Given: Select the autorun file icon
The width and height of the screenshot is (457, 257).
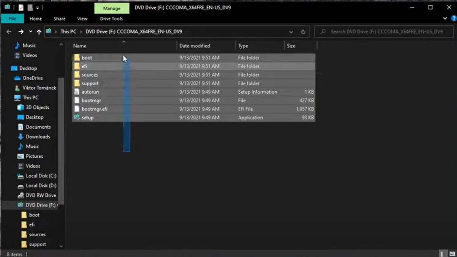Looking at the screenshot, I should (77, 92).
